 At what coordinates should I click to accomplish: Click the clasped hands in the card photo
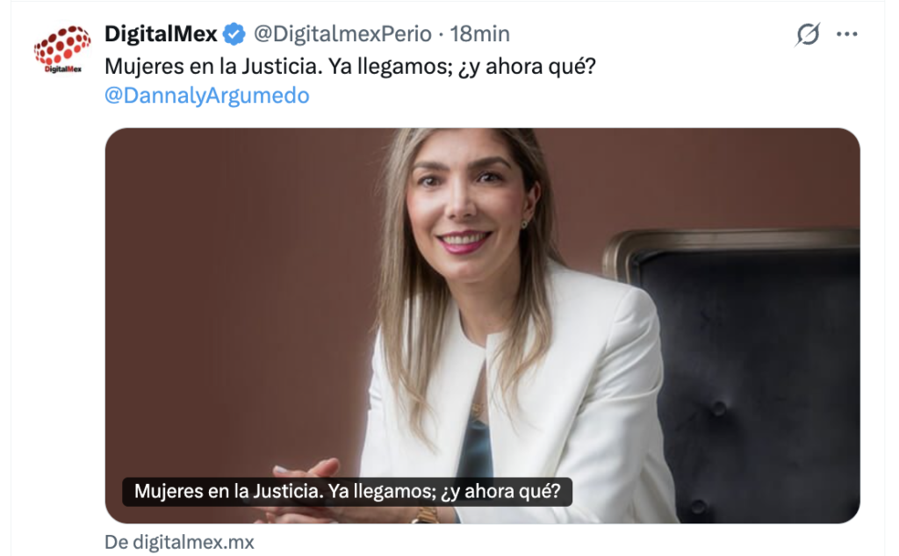310,471
